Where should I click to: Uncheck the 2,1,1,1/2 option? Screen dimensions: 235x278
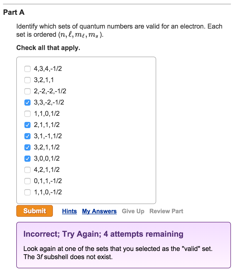[27, 125]
